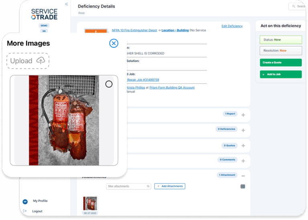Toggle the Status: New field
Viewport: 308px width, 220px height.
(281, 40)
